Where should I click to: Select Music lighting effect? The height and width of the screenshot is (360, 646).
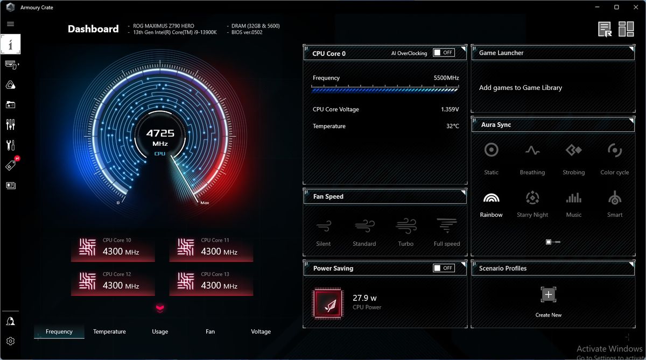[x=574, y=205]
